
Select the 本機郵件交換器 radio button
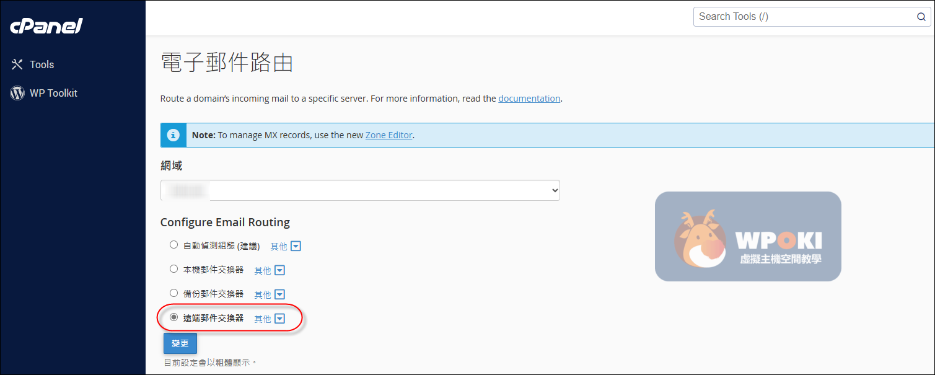(174, 269)
